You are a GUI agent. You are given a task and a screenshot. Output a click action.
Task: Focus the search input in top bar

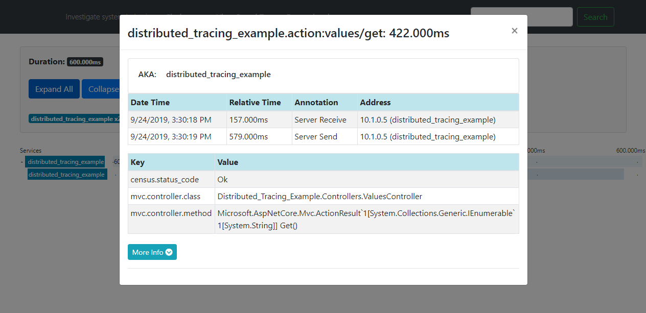point(521,17)
